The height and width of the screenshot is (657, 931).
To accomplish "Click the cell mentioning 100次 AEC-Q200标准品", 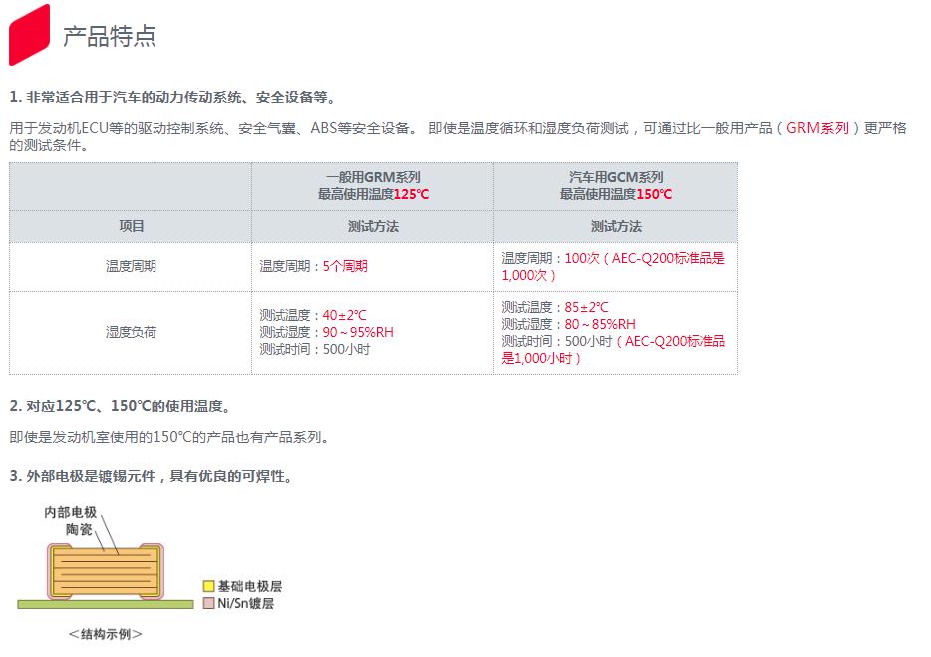I will pos(616,267).
